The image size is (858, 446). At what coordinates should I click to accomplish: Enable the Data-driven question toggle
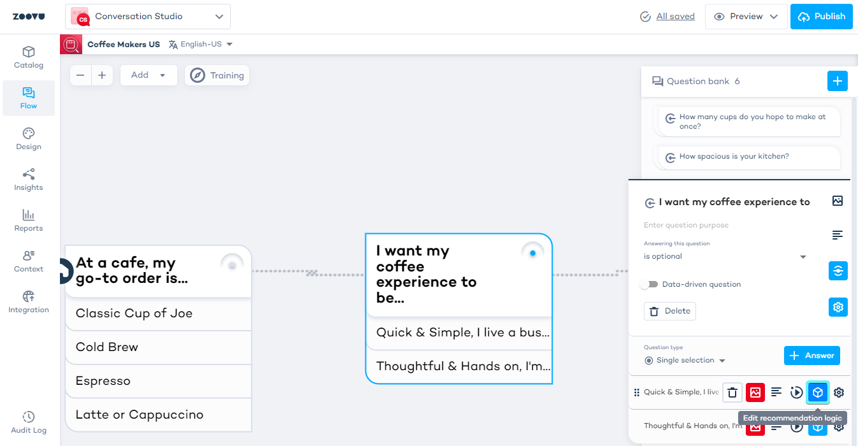(x=649, y=284)
